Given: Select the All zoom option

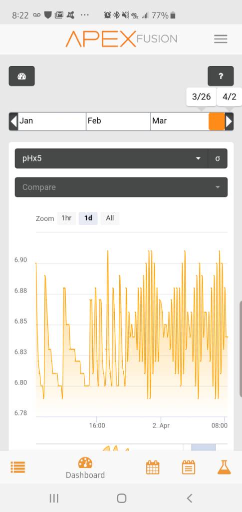Looking at the screenshot, I should coord(110,218).
